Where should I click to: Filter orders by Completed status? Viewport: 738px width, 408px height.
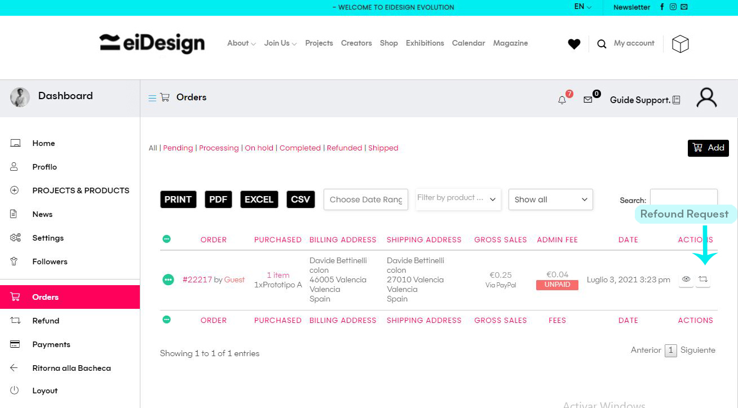tap(300, 148)
